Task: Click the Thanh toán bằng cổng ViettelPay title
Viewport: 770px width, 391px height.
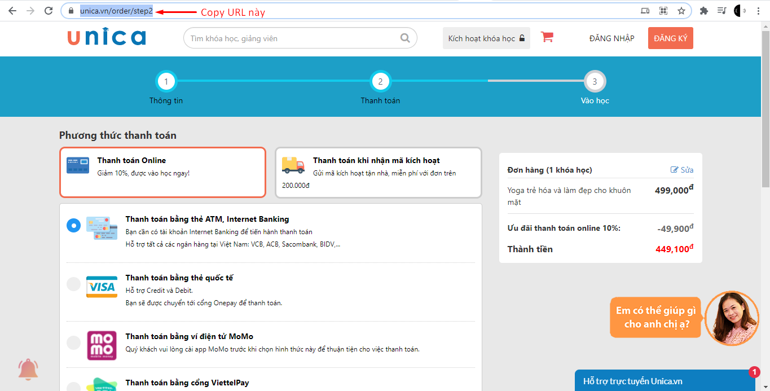Action: tap(187, 383)
